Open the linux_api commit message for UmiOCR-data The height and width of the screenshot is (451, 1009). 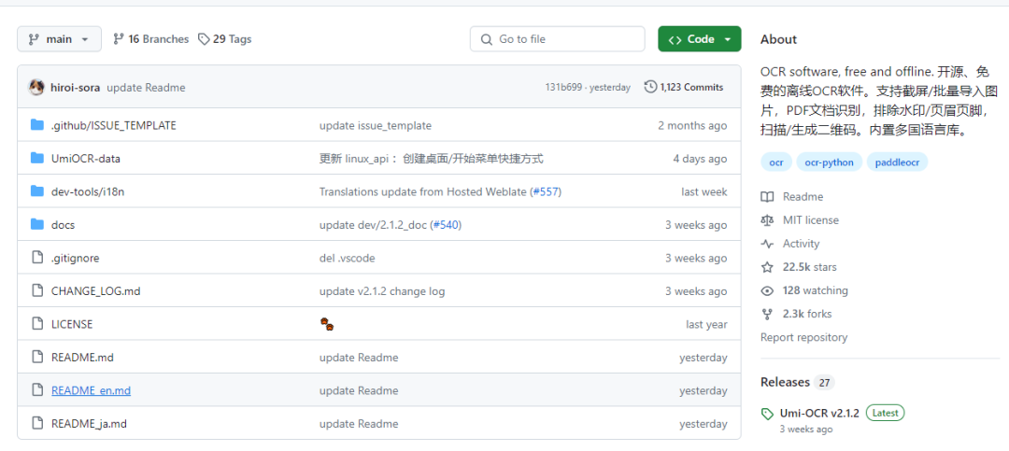click(x=431, y=159)
